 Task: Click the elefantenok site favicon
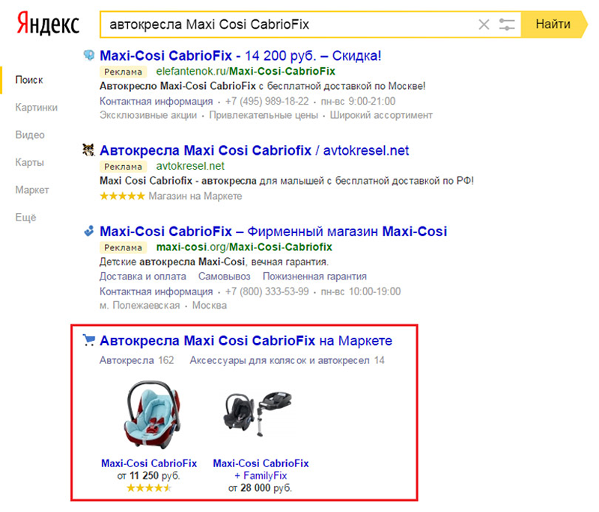point(89,55)
